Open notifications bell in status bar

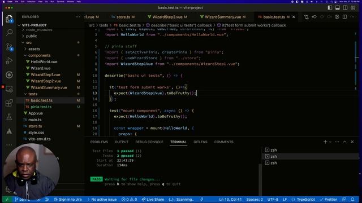352,199
